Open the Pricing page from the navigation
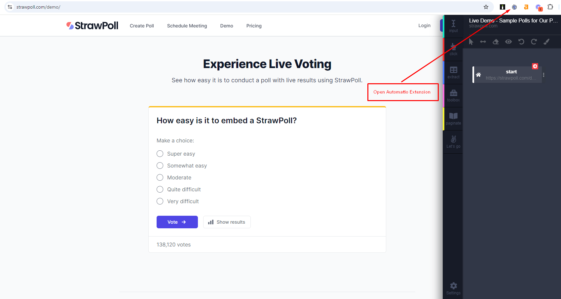 click(254, 25)
